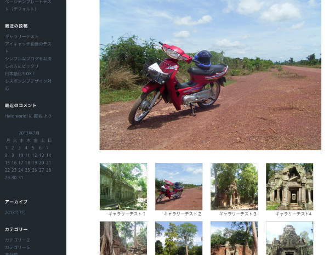Open the tall green trees thumbnail in second row
This screenshot has width=329, height=255.
click(179, 238)
